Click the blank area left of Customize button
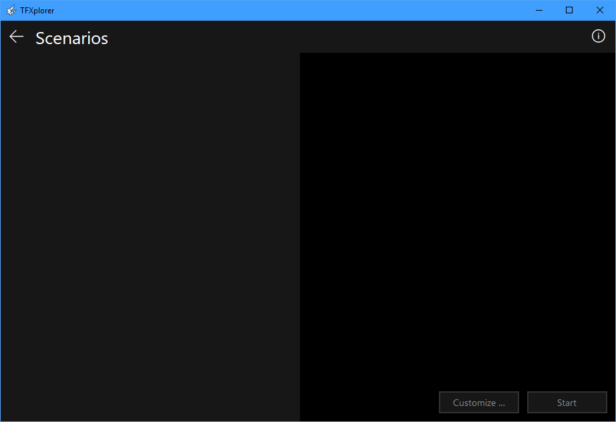Image resolution: width=616 pixels, height=422 pixels. pos(367,403)
